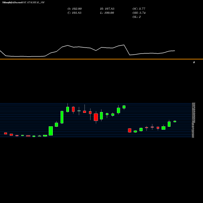
Task: Select the high price label H: 107.85
Action: 107,9
